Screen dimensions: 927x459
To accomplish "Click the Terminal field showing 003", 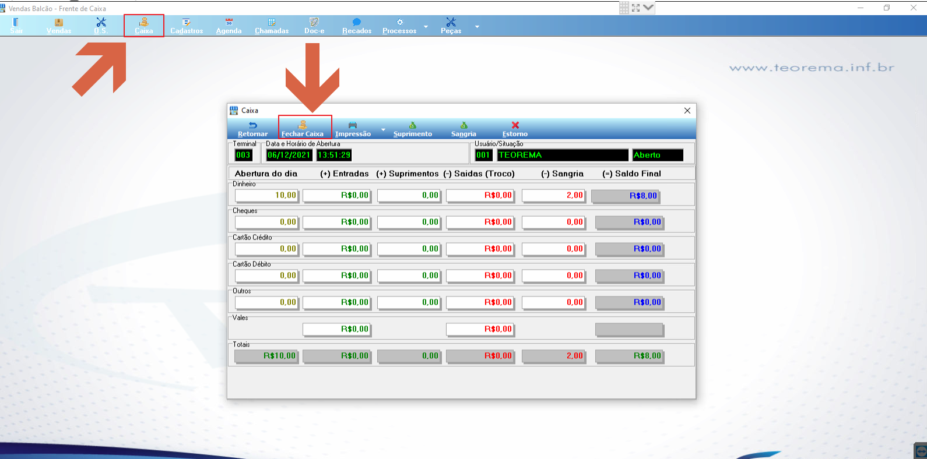I will pyautogui.click(x=243, y=155).
